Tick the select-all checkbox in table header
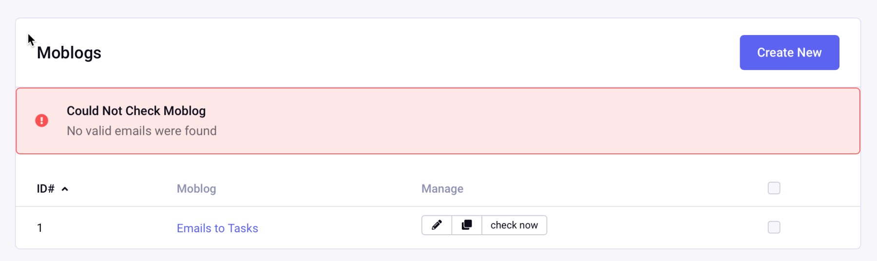 (x=774, y=188)
